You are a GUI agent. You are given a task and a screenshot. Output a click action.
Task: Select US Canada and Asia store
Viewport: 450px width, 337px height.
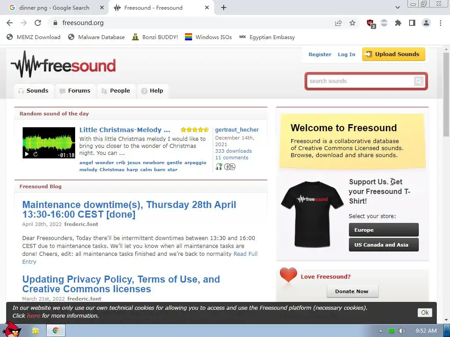[x=384, y=245]
